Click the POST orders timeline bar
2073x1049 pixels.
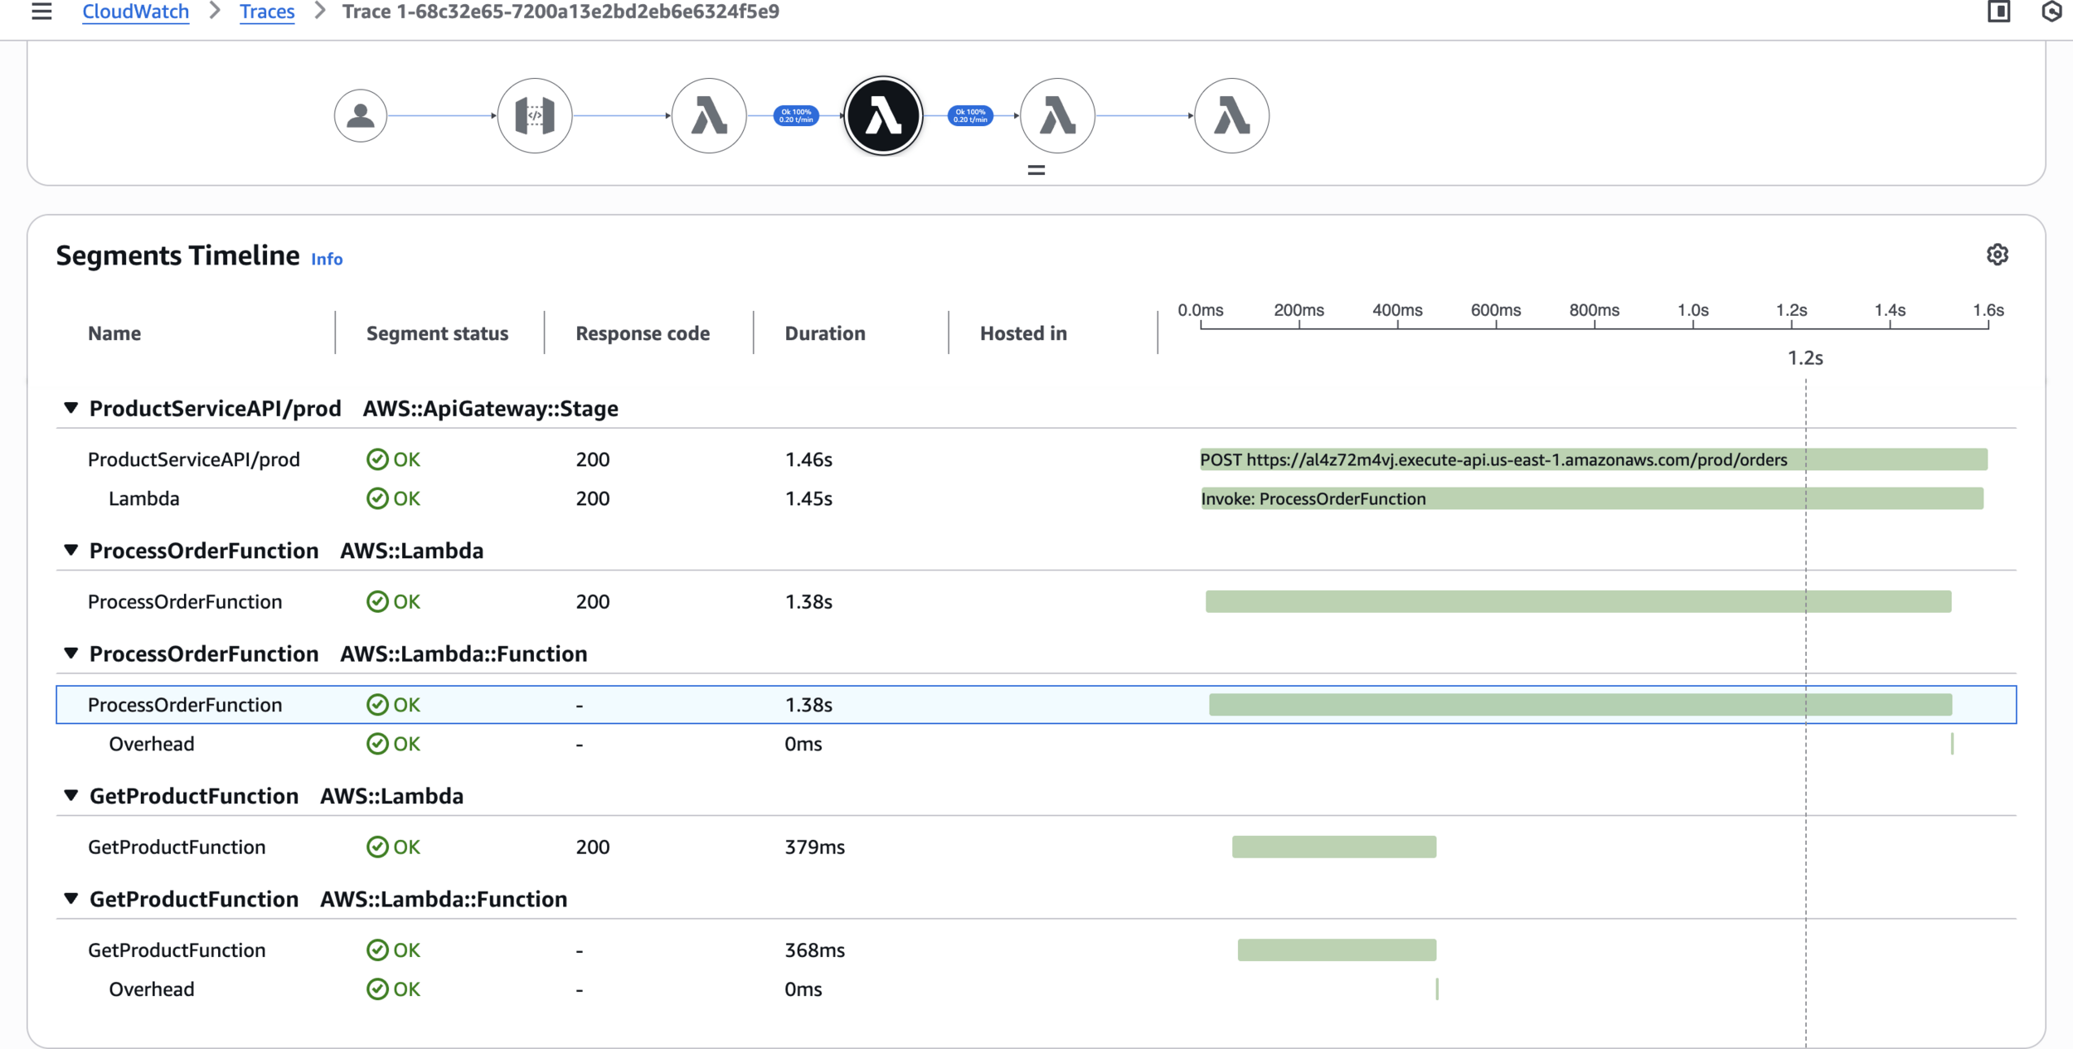tap(1592, 459)
